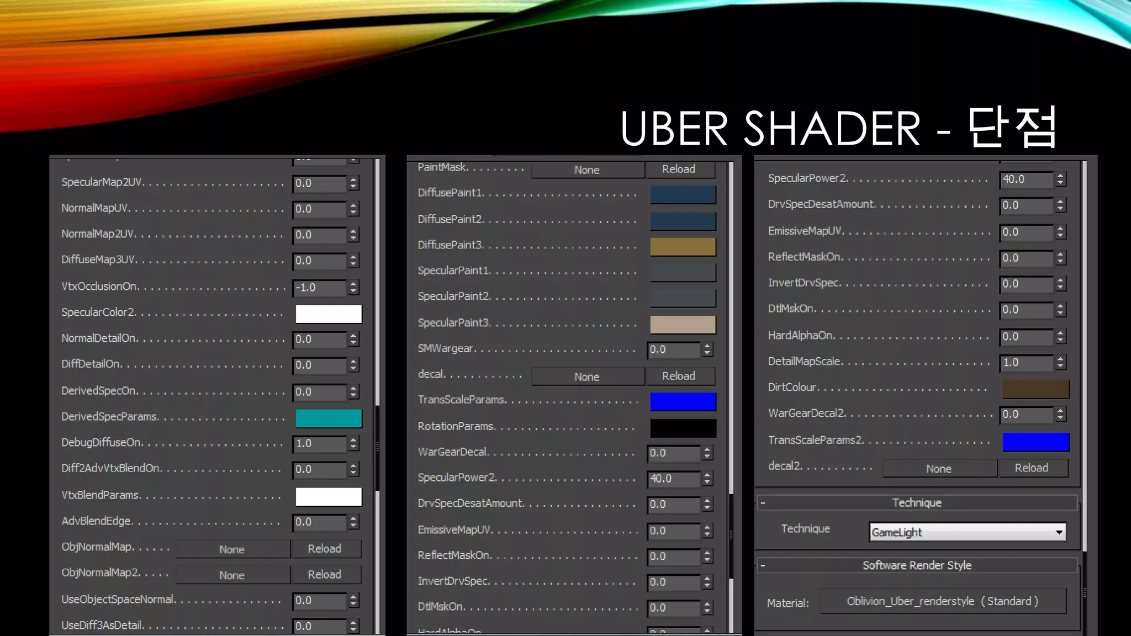Click the VtxOcclusionOn value field showing -1.0

pyautogui.click(x=320, y=288)
